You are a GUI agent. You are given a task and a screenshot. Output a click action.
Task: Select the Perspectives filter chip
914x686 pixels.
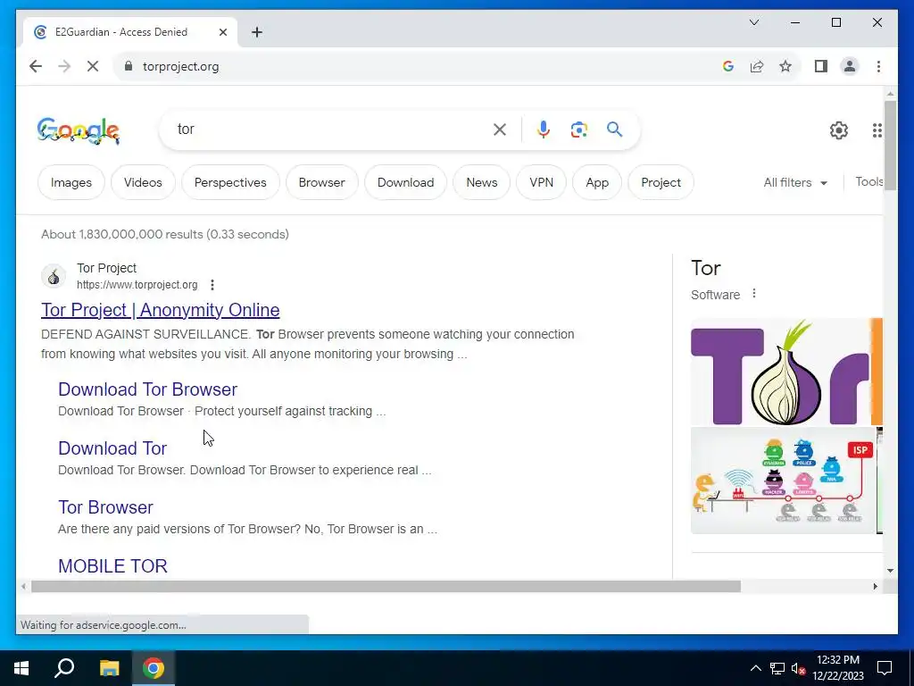coord(230,182)
